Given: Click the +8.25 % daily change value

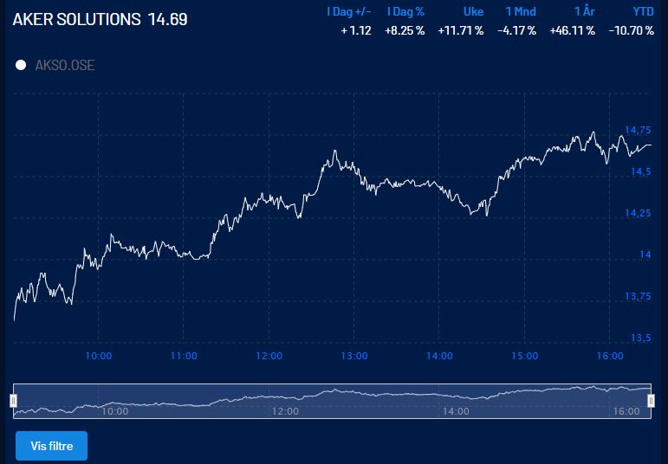Looking at the screenshot, I should 405,30.
